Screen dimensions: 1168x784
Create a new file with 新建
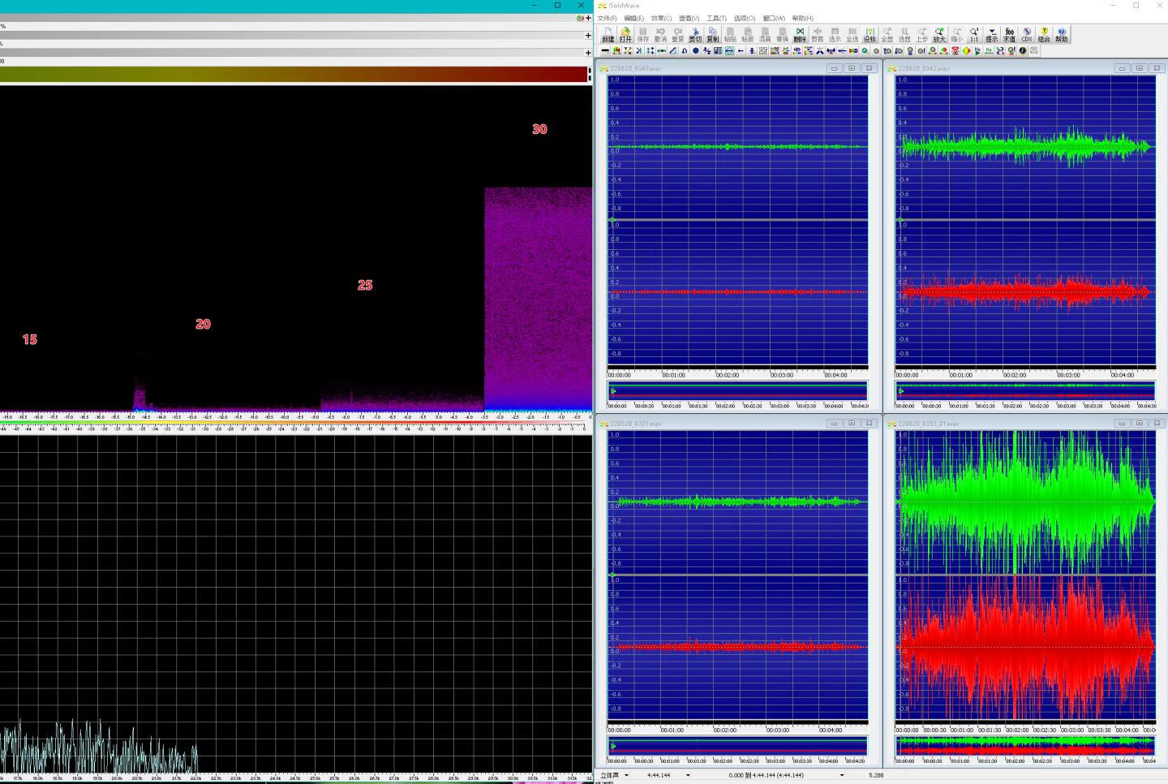point(608,35)
